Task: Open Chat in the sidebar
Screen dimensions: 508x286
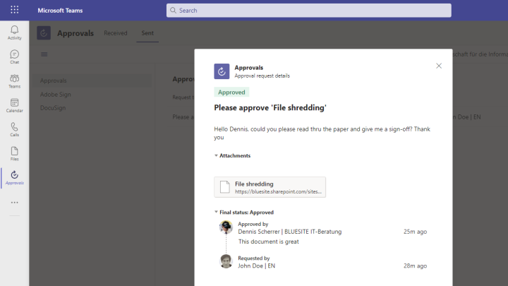Action: [15, 56]
